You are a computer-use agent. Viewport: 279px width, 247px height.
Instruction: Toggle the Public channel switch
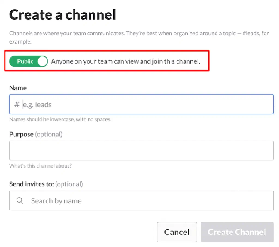(28, 61)
